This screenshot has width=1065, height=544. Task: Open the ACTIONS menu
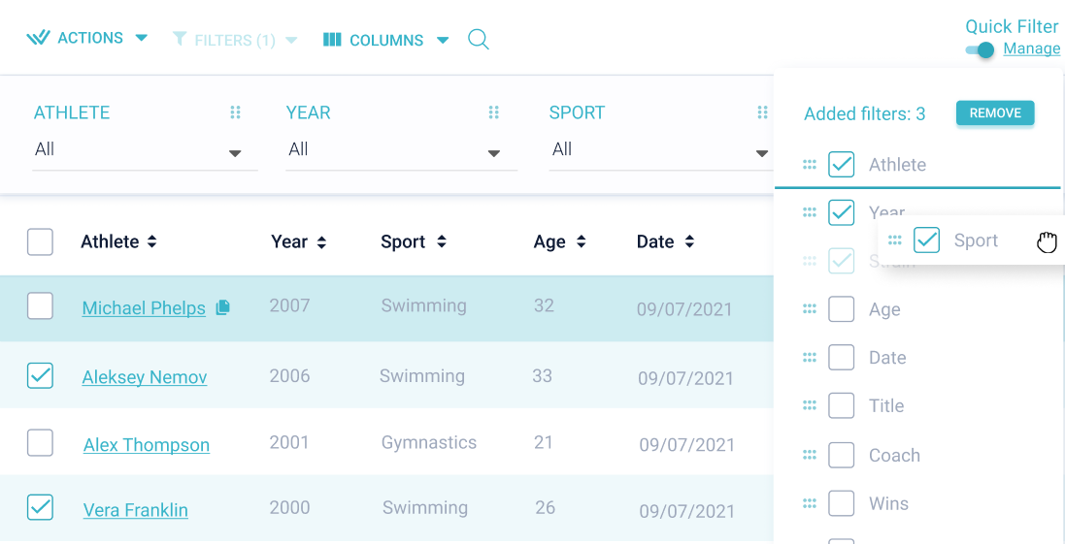(87, 39)
